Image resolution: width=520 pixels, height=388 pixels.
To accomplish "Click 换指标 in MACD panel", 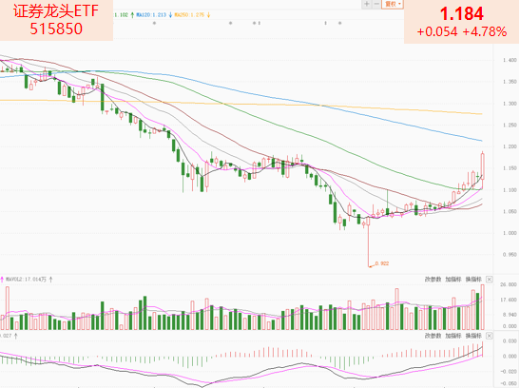I will [x=473, y=336].
